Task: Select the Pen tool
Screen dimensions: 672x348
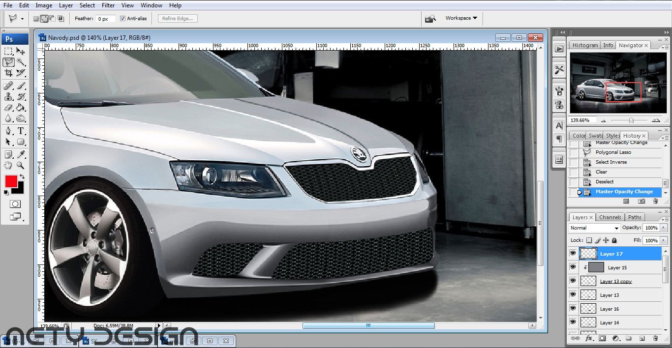Action: [8, 131]
